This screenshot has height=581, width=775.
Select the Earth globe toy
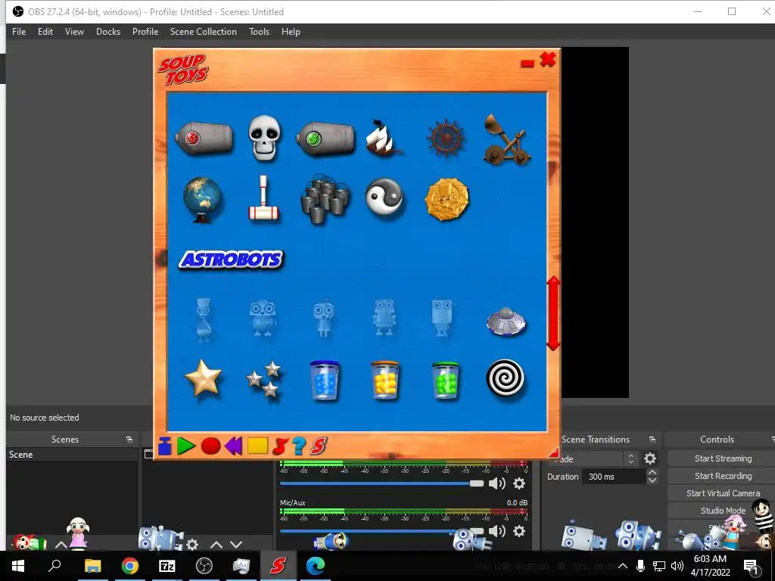coord(203,200)
